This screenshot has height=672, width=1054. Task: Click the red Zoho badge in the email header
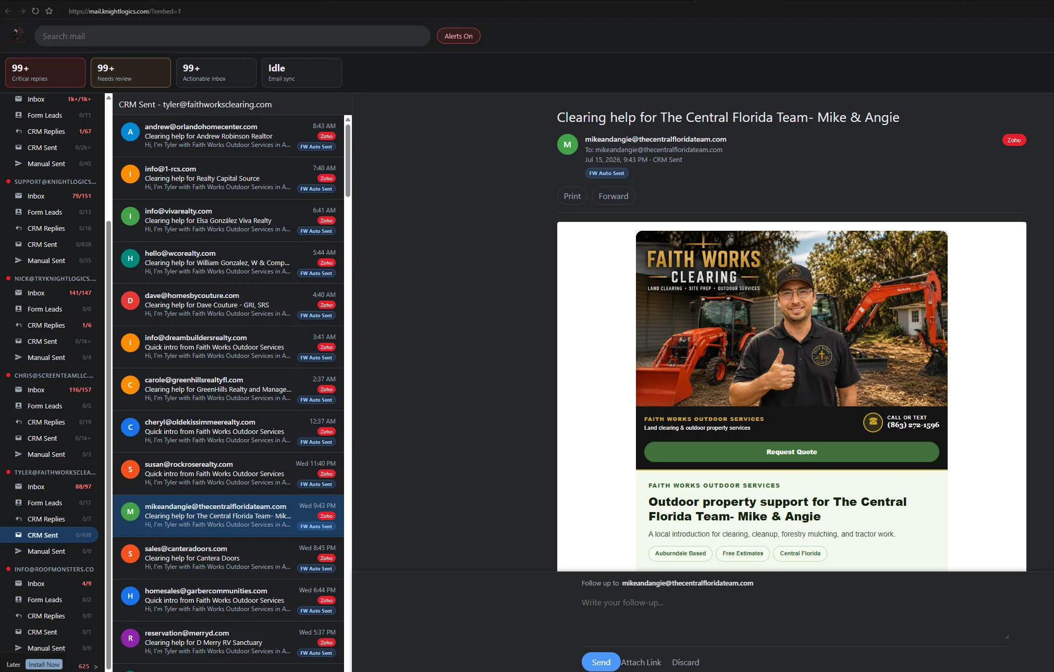(x=1014, y=140)
